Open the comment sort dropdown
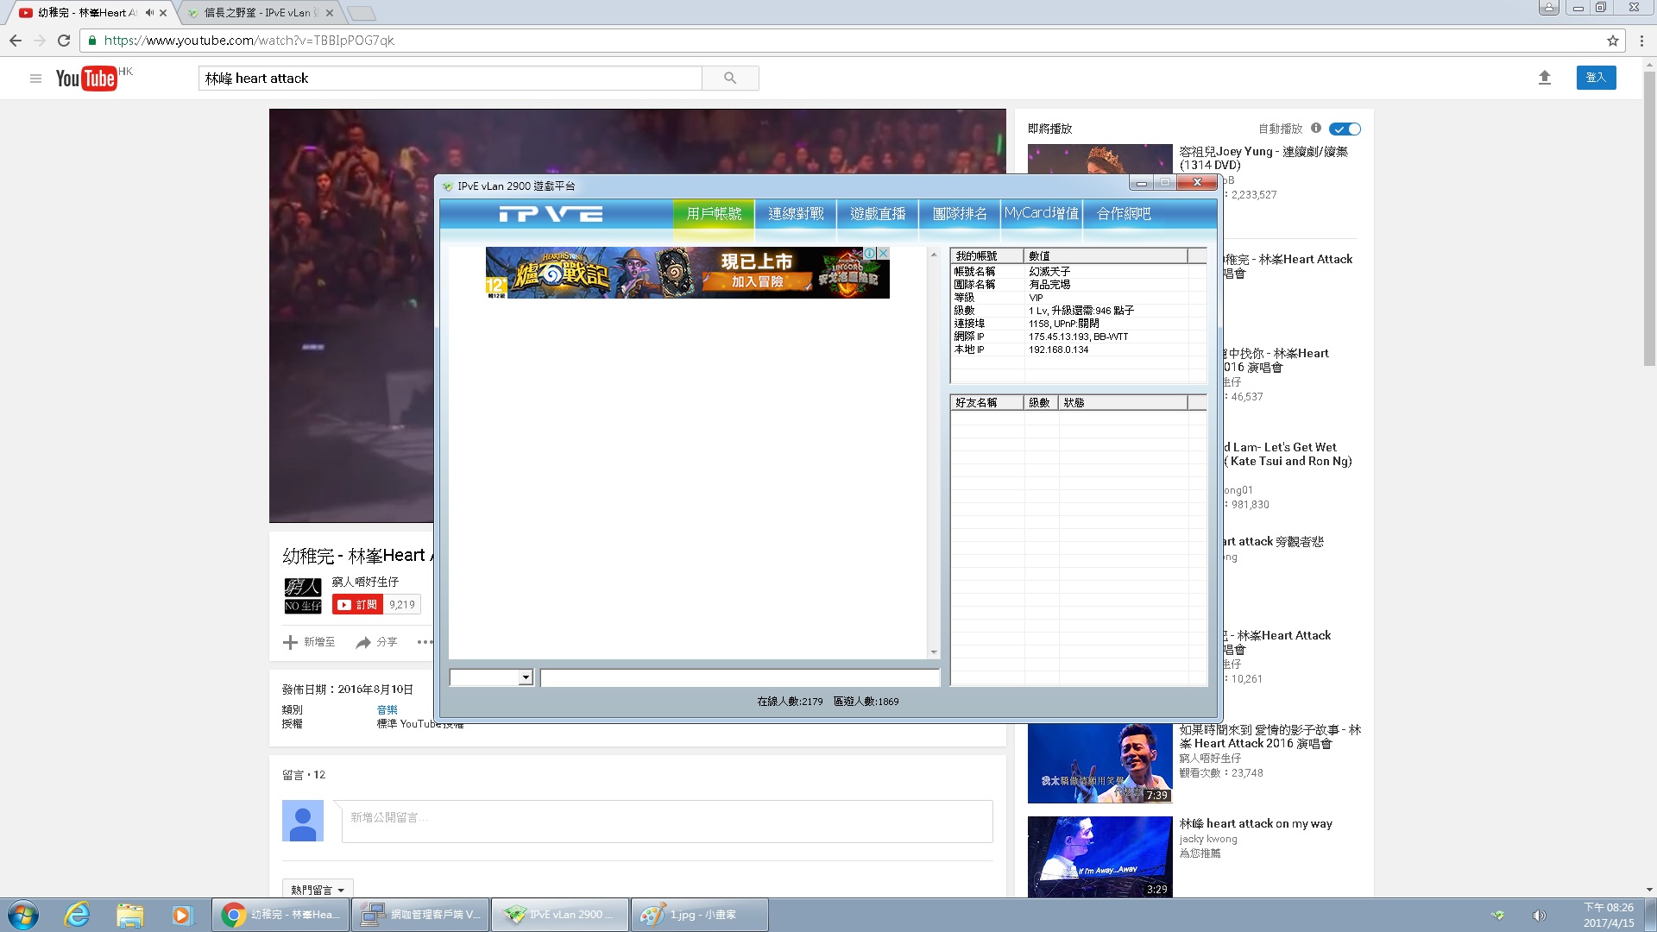Screen dimensions: 1657x932 coord(318,890)
